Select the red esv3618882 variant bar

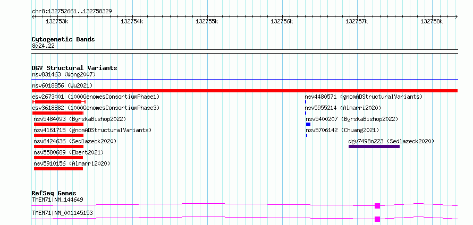[57, 113]
